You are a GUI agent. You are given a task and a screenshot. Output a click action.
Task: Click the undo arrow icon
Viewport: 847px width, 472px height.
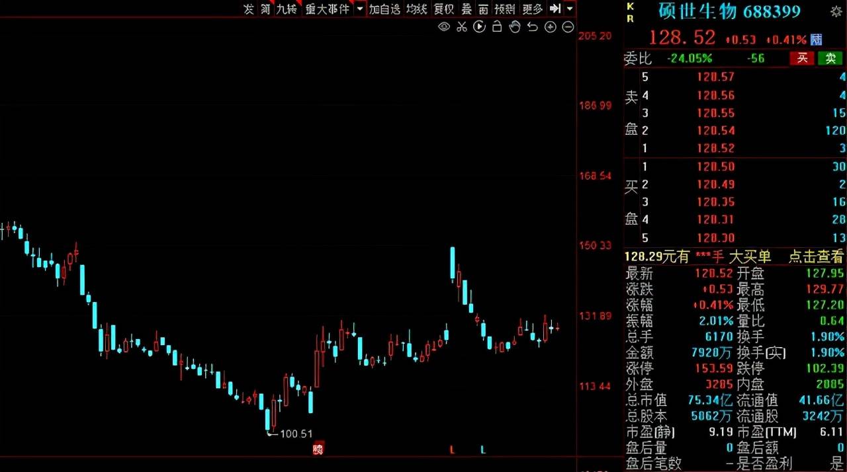pyautogui.click(x=533, y=27)
